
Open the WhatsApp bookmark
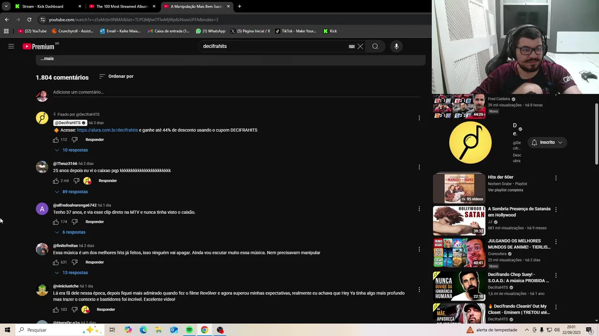(211, 31)
